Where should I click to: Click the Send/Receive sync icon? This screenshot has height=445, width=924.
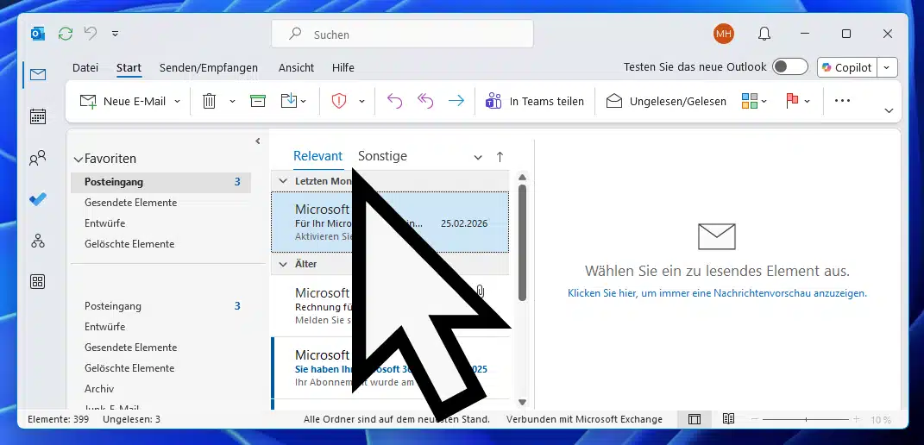point(65,34)
